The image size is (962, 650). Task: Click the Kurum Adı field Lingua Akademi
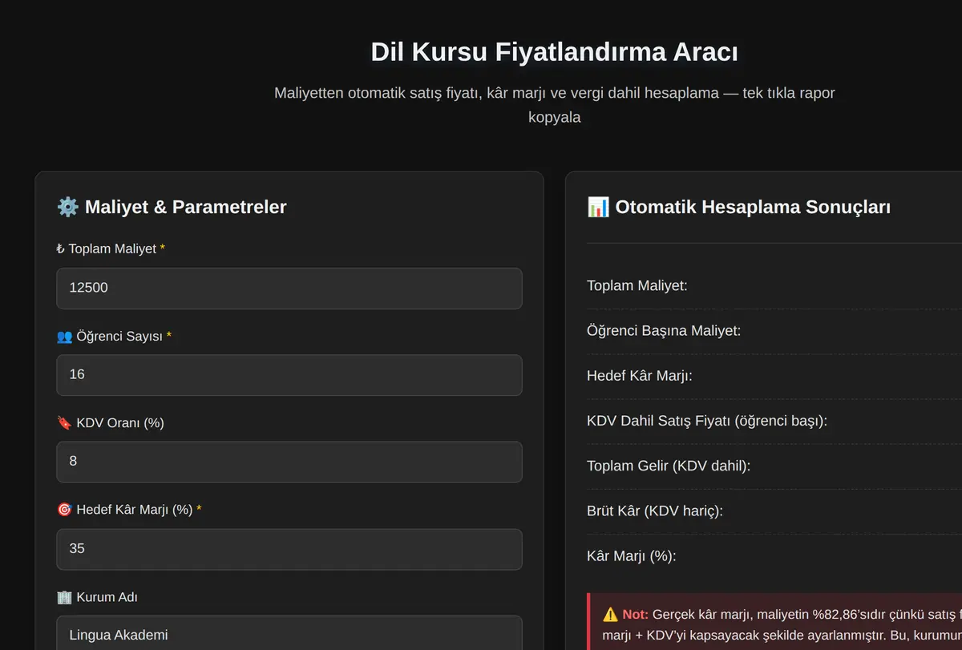(x=289, y=633)
